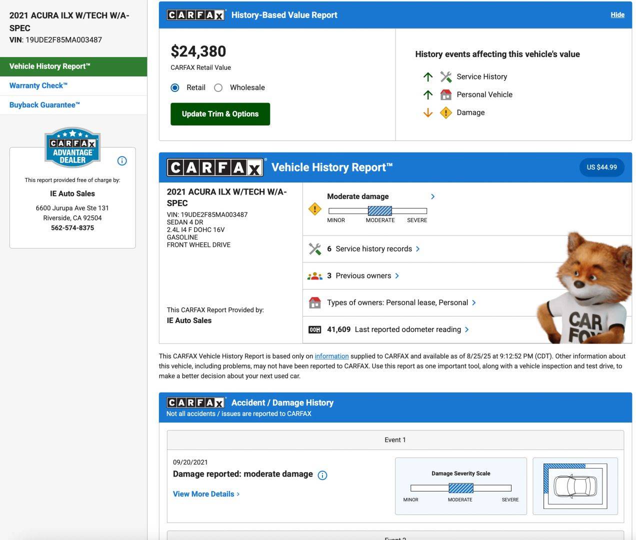This screenshot has height=540, width=636.
Task: Click the orange down arrow beside Damage
Action: pos(428,112)
